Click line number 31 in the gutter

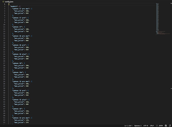[4, 72]
